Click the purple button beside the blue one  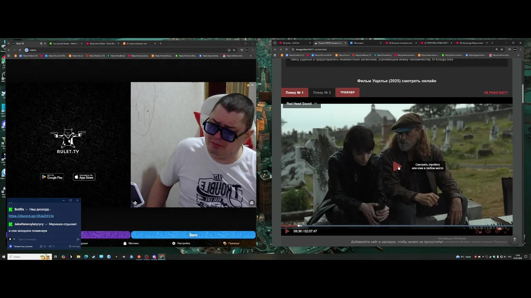point(106,235)
